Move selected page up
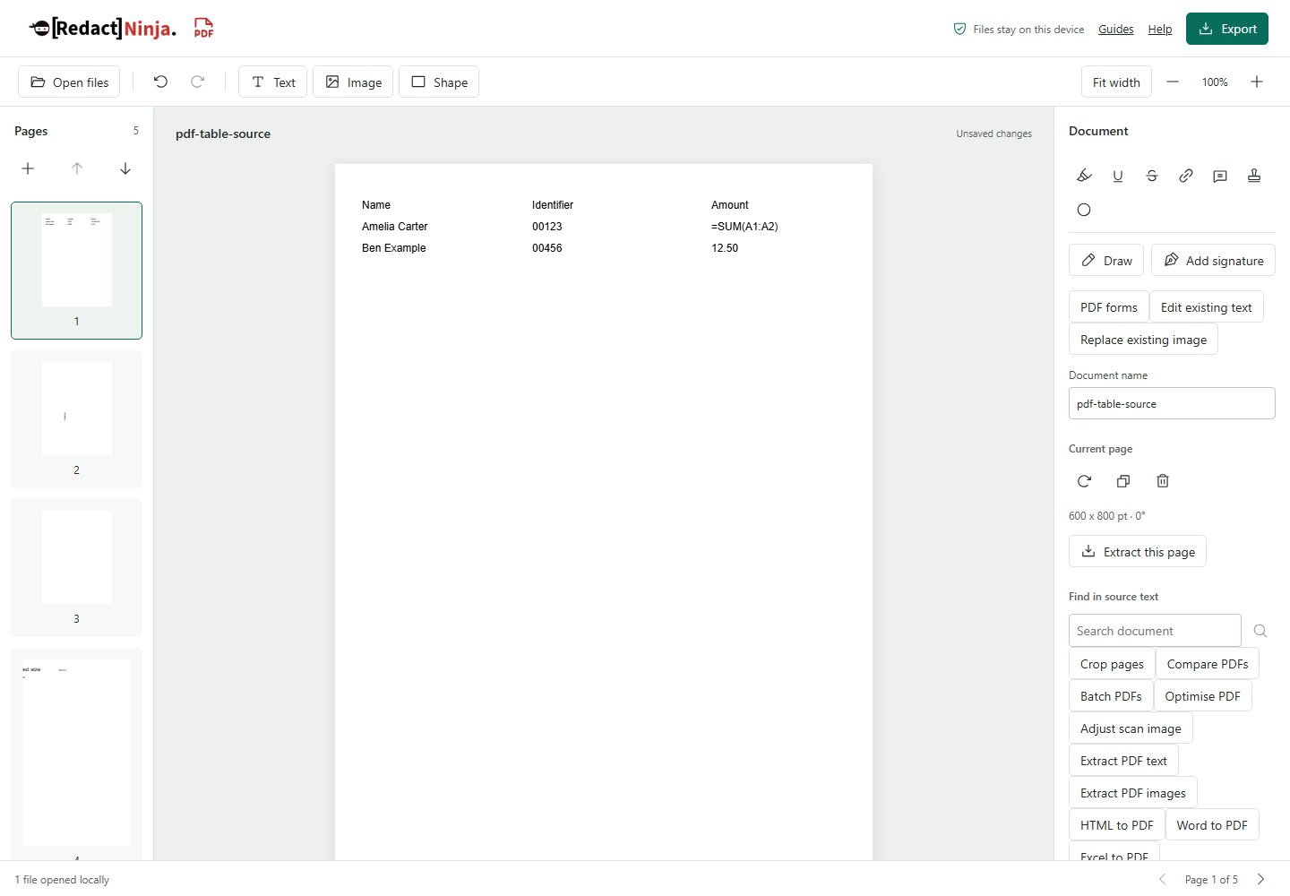Screen dimensions: 1290x896 77,168
